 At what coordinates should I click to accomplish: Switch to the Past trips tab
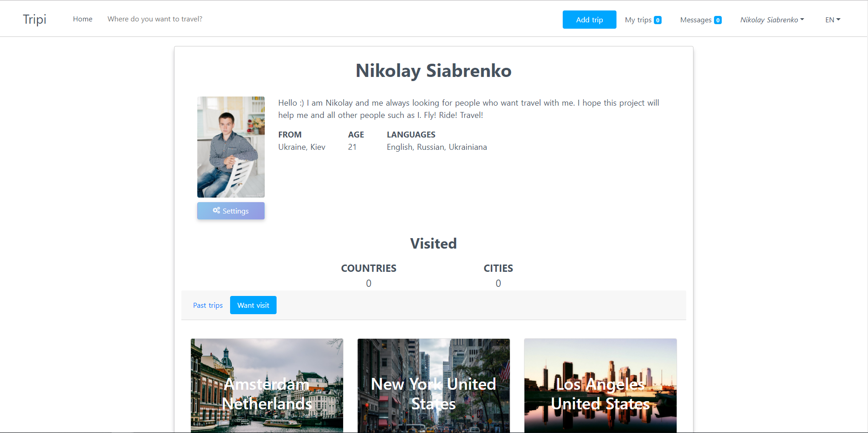pos(208,305)
